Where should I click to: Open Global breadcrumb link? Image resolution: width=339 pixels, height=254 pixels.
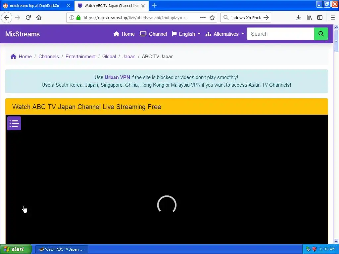[x=109, y=56]
